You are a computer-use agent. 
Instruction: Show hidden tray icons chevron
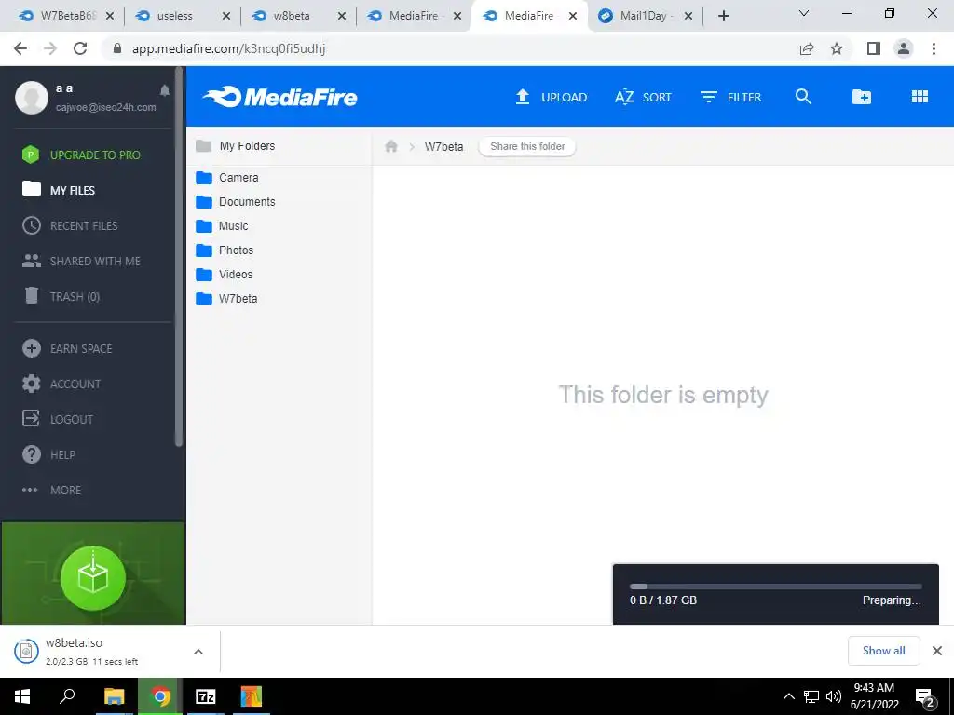(x=788, y=696)
